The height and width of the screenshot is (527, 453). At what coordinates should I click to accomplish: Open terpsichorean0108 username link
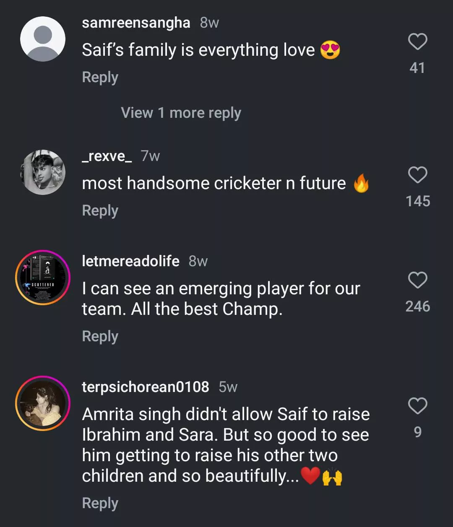tap(145, 387)
